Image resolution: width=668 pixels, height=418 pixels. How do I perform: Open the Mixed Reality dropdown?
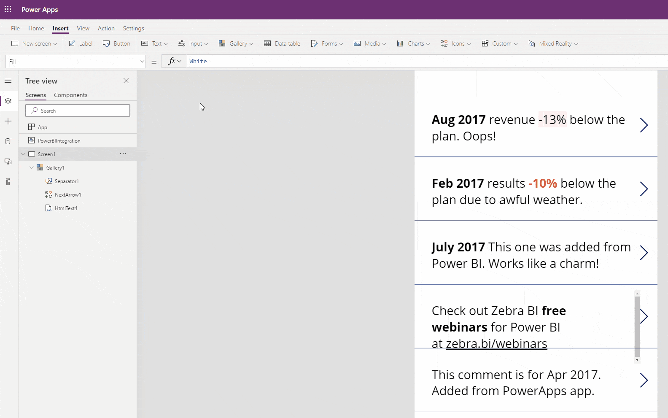[x=553, y=43]
